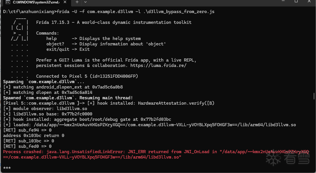Select the C:\WINDOWS\system32\cmd tab

pyautogui.click(x=36, y=2)
